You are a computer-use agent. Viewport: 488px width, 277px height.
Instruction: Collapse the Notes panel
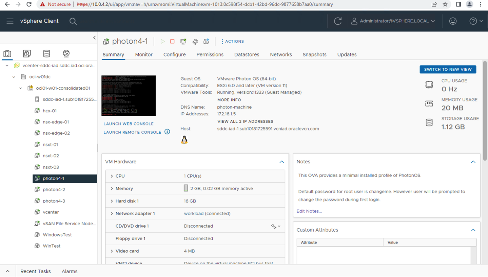coord(473,162)
